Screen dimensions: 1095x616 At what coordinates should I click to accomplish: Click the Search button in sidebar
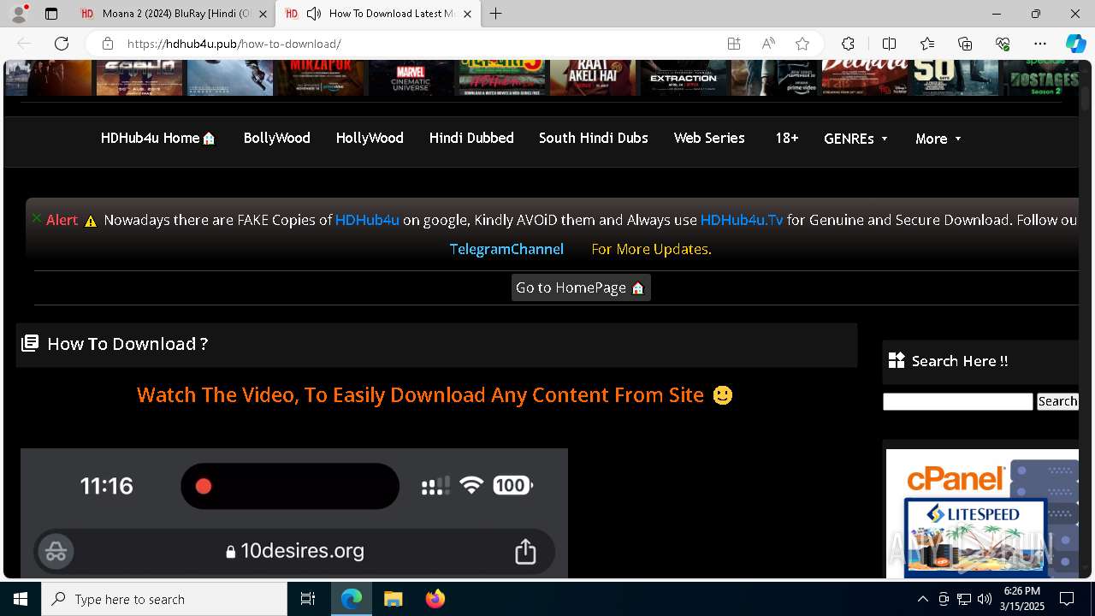click(x=1057, y=401)
